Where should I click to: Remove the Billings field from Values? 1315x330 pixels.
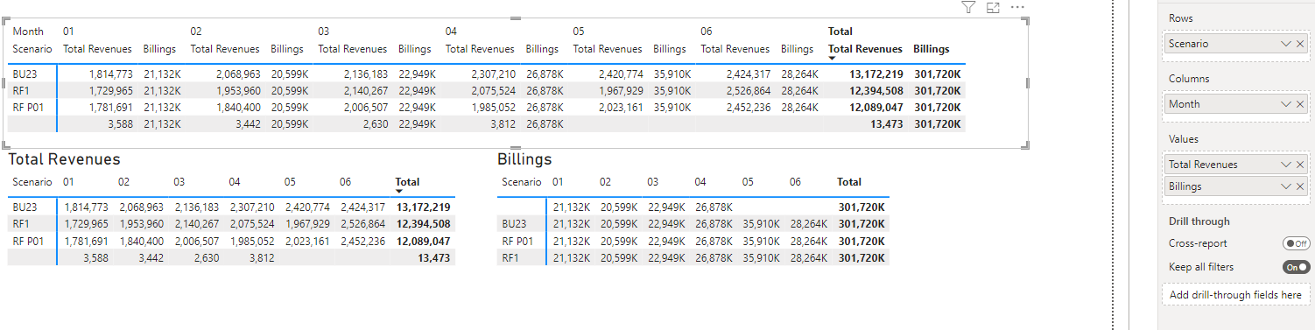click(1300, 186)
